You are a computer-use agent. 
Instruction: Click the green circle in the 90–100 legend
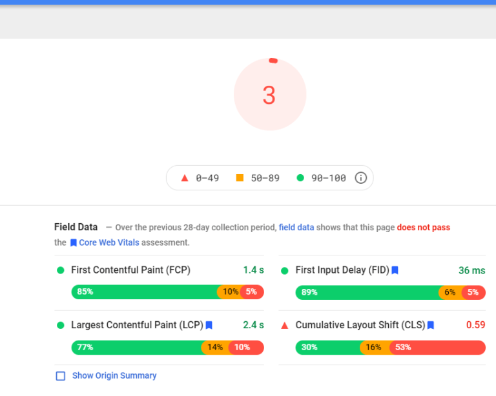300,178
